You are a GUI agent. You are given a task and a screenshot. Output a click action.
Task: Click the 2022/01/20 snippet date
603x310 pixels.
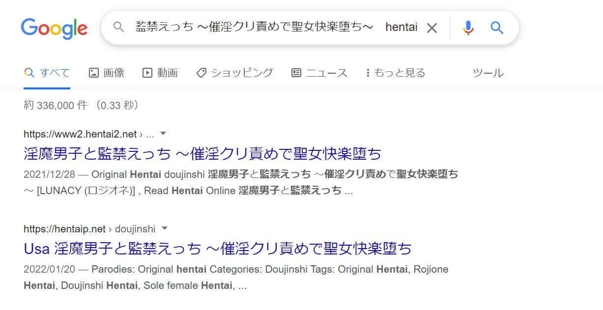coord(49,269)
